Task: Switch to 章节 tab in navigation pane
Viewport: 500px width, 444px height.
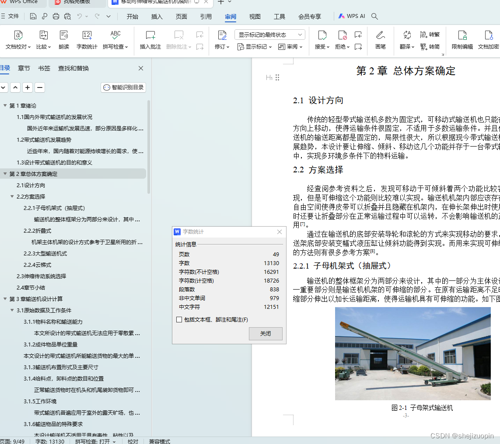Action: pos(24,68)
